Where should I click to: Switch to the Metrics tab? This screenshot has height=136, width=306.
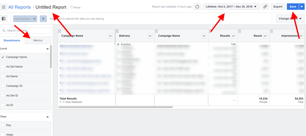coord(38,40)
